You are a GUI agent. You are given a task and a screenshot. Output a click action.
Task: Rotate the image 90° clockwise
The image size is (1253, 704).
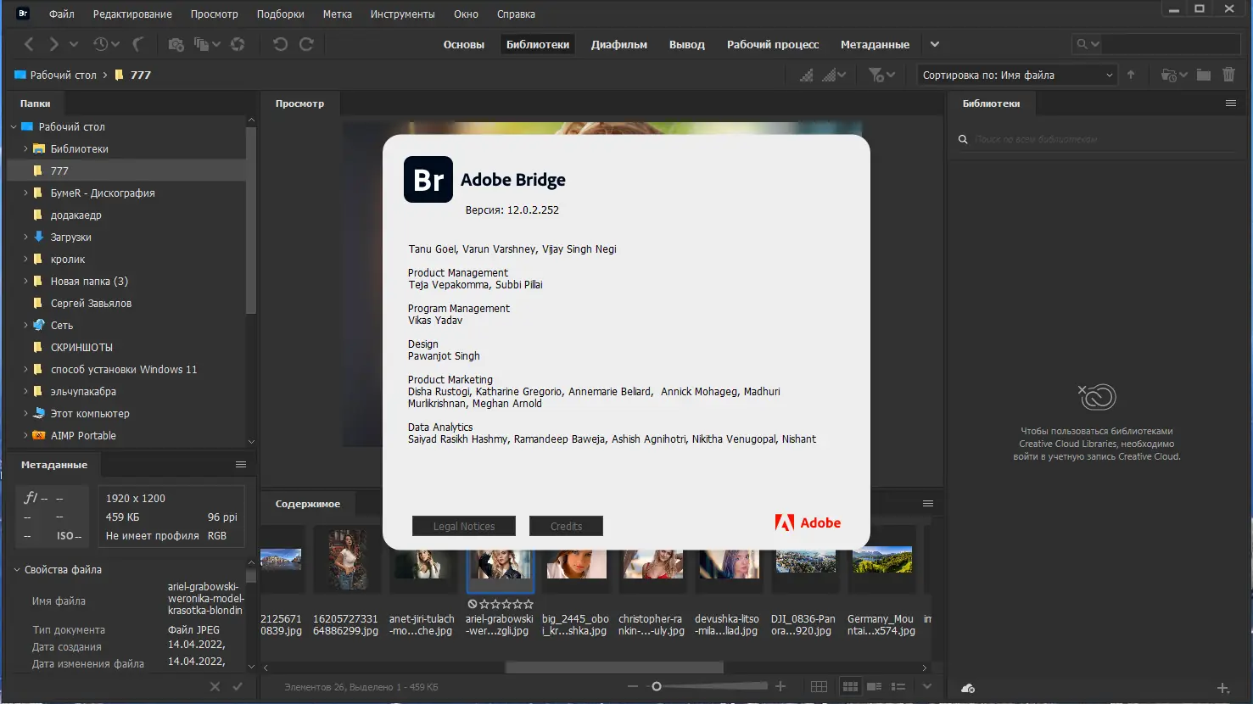306,44
